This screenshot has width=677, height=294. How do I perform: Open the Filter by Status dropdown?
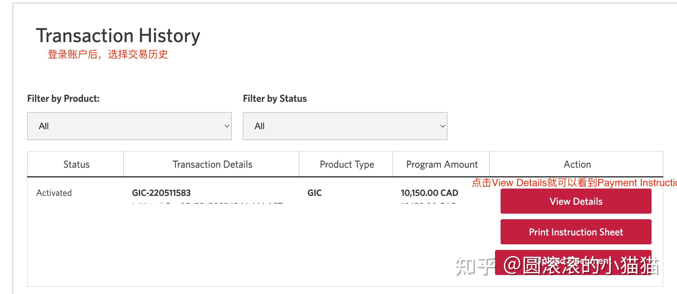point(345,126)
